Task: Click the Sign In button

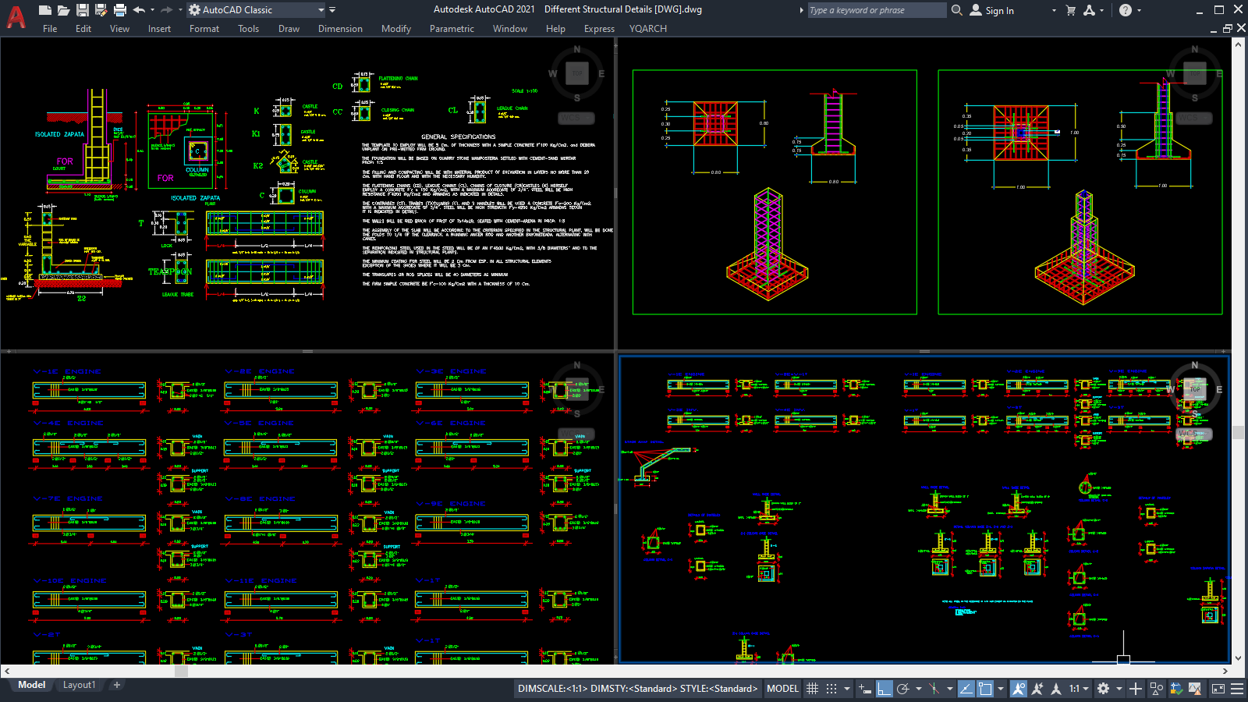Action: pos(998,10)
